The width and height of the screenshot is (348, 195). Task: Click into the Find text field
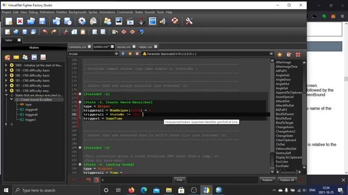[x=136, y=180]
